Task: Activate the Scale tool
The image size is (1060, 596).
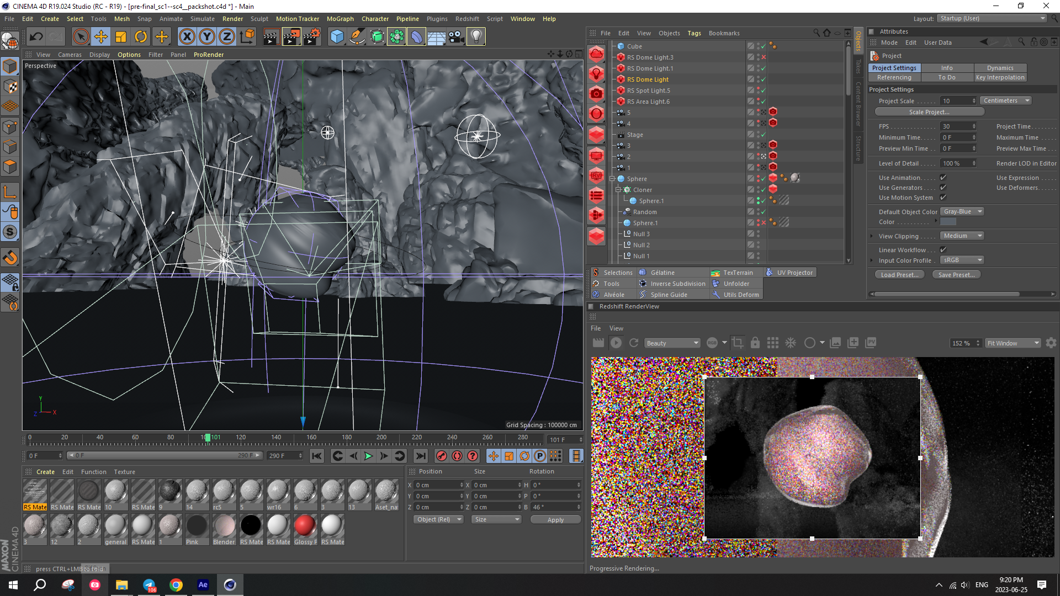Action: tap(120, 37)
